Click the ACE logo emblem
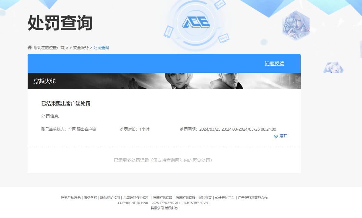The width and height of the screenshot is (362, 218). pos(196,23)
